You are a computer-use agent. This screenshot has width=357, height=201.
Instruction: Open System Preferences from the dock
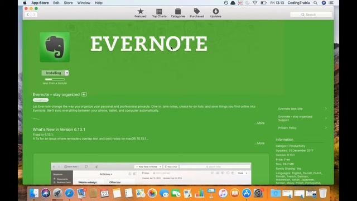258,193
